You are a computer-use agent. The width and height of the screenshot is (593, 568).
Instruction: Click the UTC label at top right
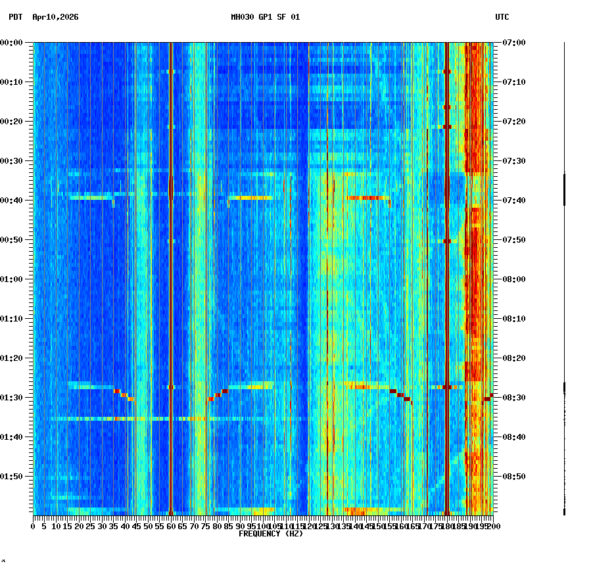pyautogui.click(x=502, y=18)
